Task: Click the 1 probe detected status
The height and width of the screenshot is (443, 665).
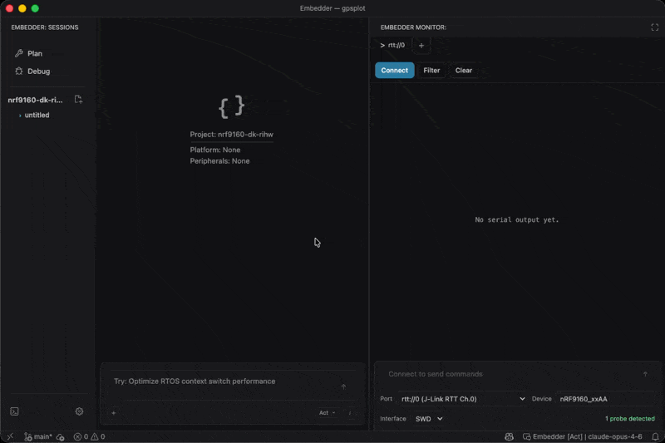Action: coord(630,419)
